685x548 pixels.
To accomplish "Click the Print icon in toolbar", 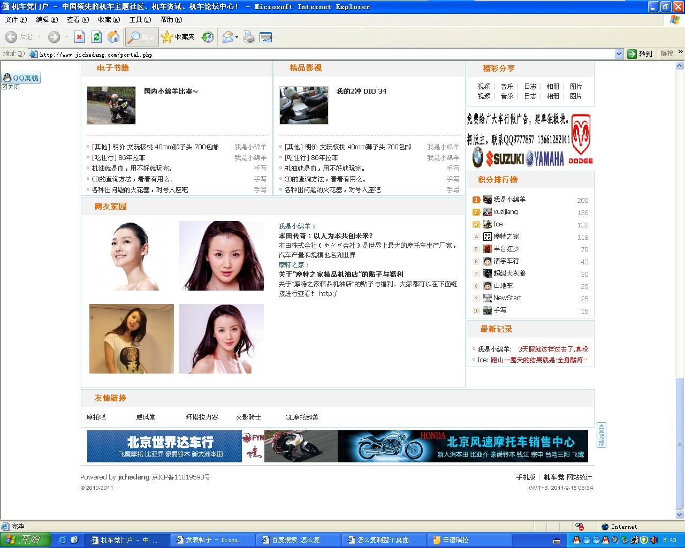I will point(249,37).
